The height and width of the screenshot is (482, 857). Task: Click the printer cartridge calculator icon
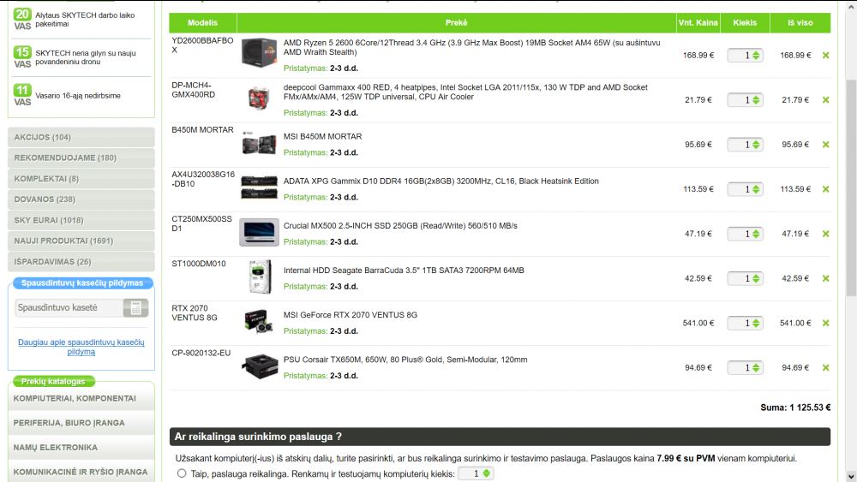[135, 308]
